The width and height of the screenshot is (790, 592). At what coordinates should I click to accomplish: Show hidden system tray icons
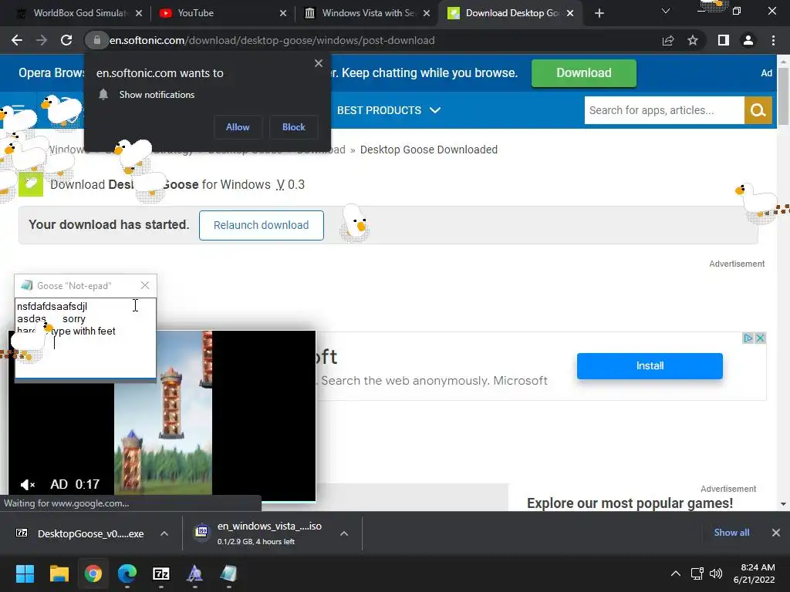point(676,573)
